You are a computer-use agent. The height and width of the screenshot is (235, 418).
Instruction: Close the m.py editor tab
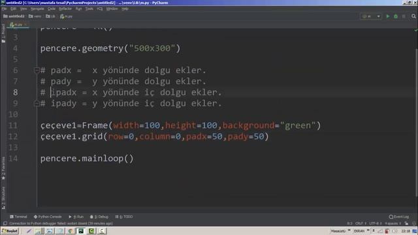tap(25, 25)
